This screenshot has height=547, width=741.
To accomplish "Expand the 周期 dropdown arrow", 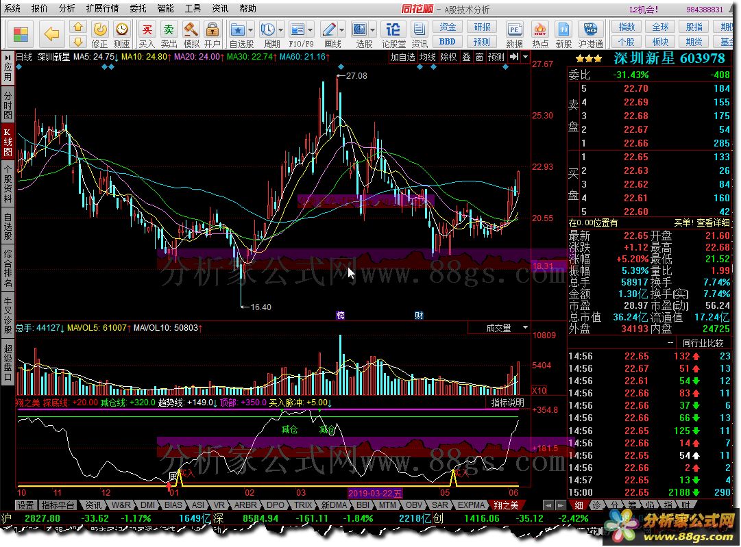I will pyautogui.click(x=281, y=30).
